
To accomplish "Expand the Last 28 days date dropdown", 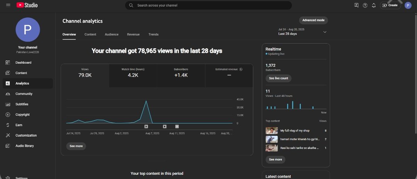I will pos(325,32).
